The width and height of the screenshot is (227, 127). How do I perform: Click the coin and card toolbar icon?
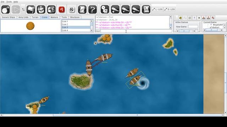tap(105, 10)
